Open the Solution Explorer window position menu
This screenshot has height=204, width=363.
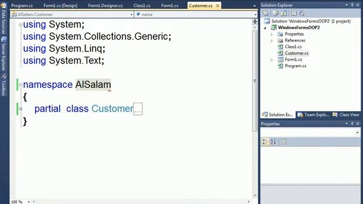347,5
